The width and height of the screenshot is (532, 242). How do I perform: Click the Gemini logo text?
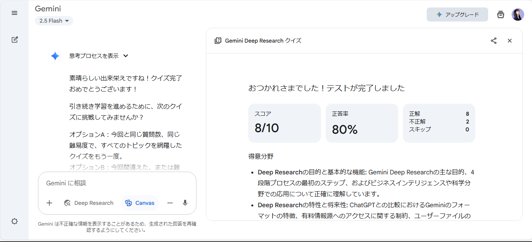coord(48,9)
